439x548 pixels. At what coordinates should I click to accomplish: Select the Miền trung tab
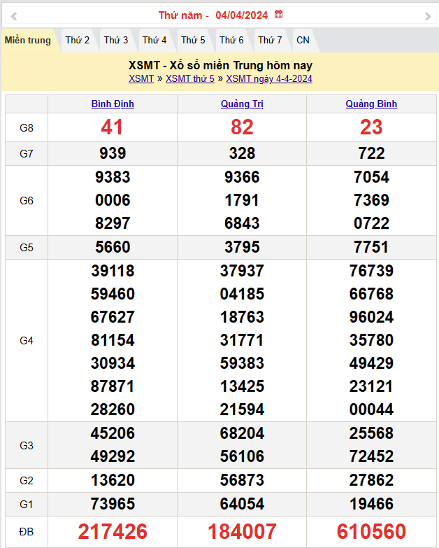point(28,41)
